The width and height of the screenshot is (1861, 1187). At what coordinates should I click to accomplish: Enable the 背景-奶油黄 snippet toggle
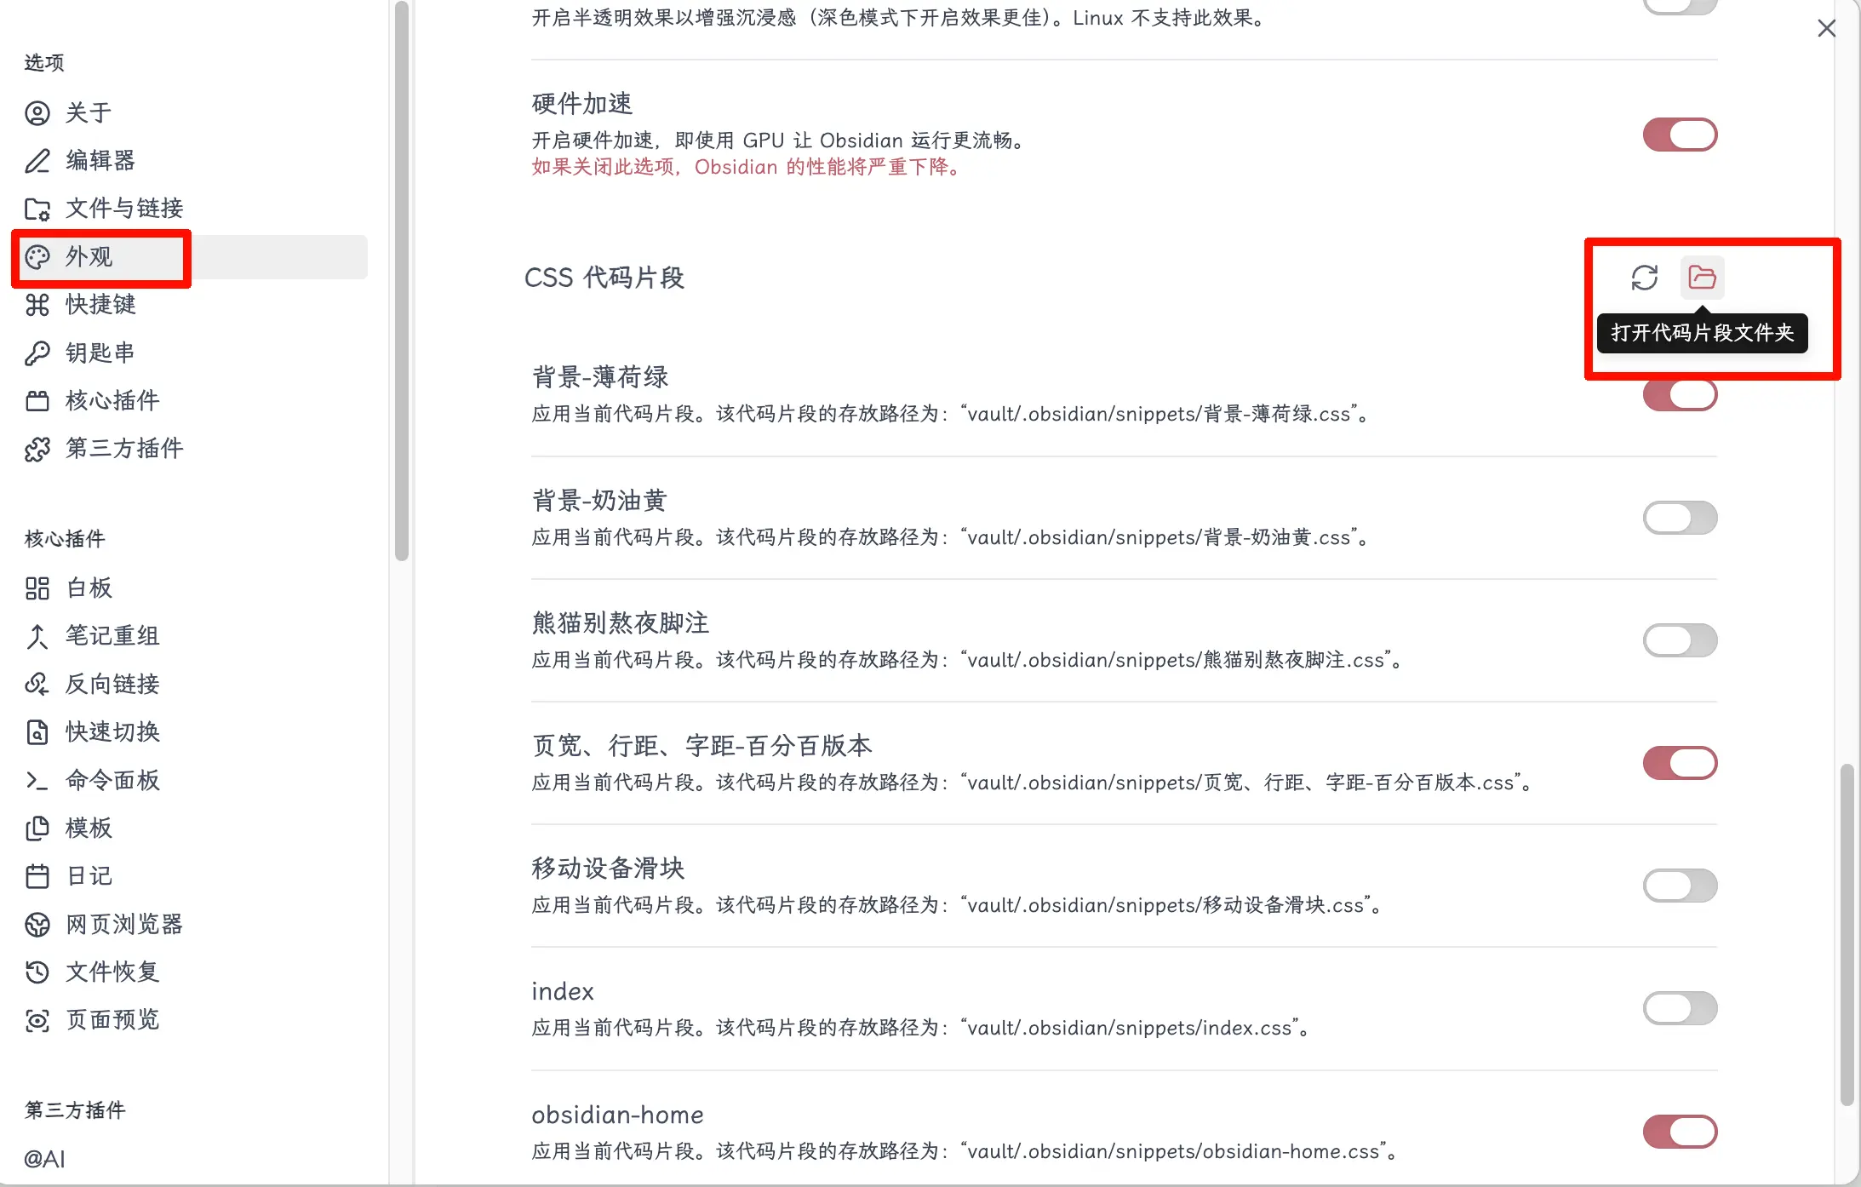(x=1680, y=518)
